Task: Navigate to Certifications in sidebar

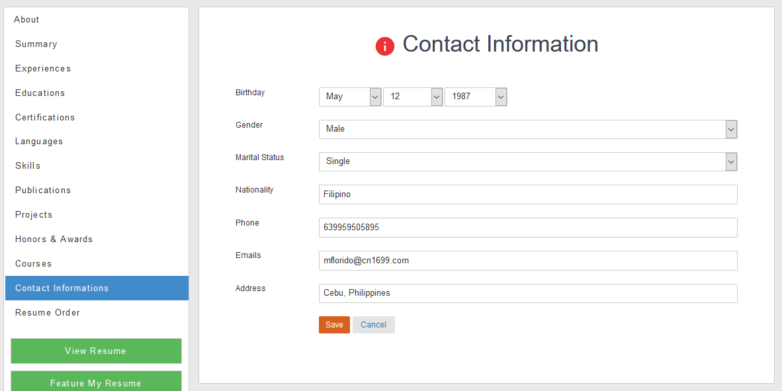Action: tap(45, 118)
